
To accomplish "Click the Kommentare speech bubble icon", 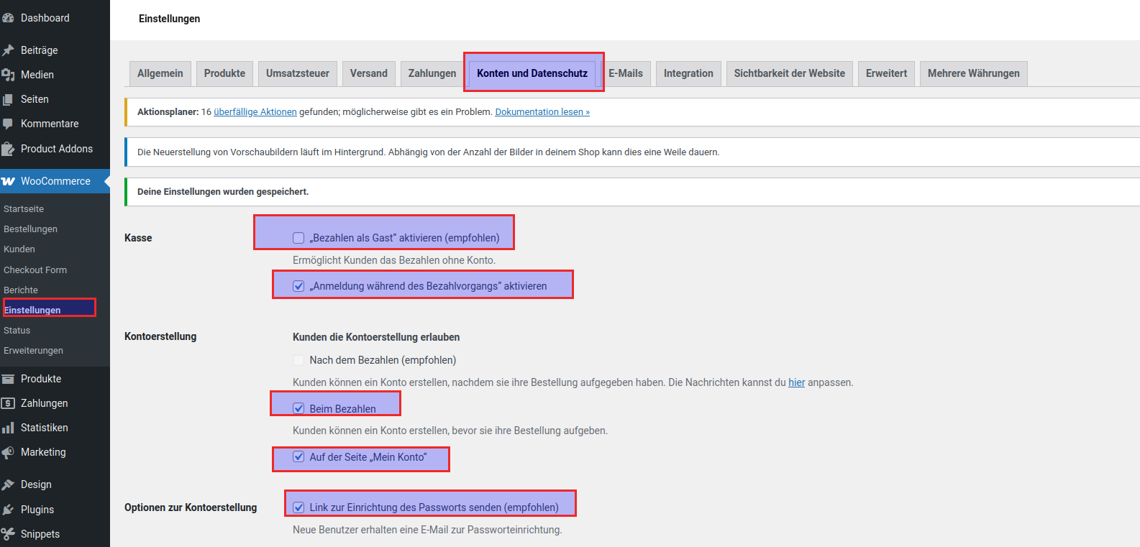I will [x=8, y=124].
